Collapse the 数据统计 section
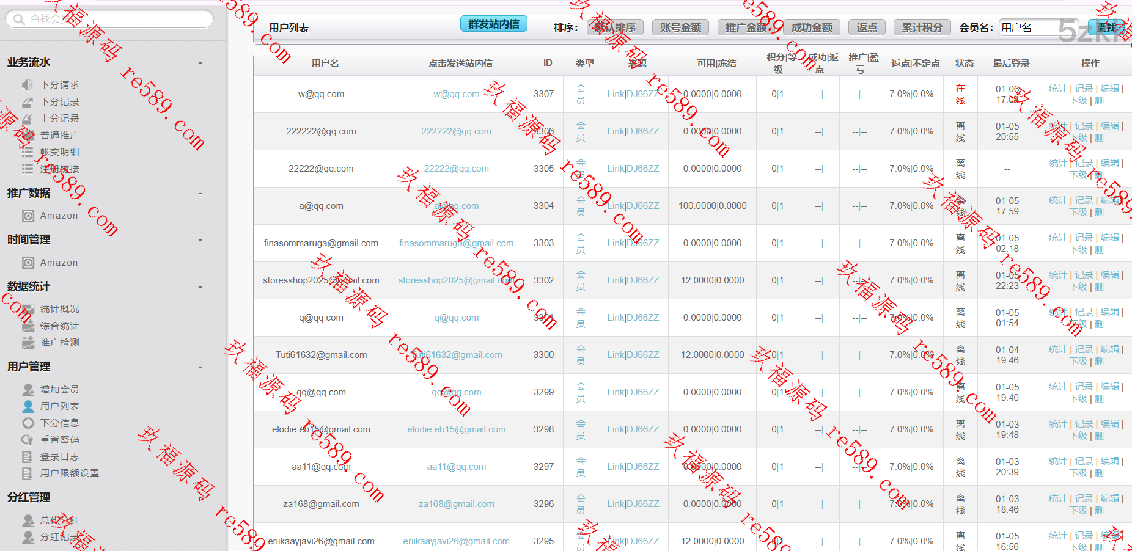 tap(200, 286)
